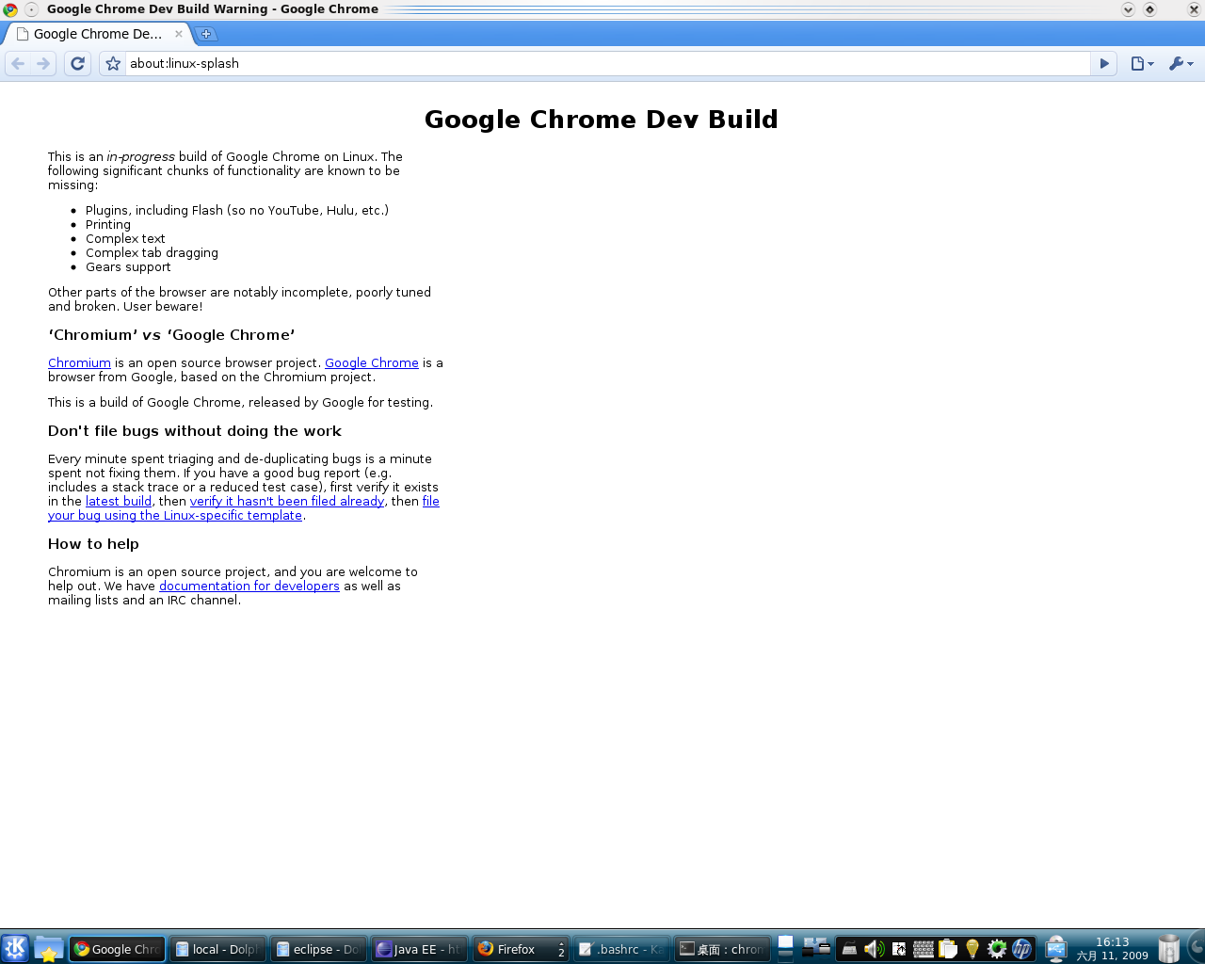The height and width of the screenshot is (964, 1205).
Task: Open the trash can in the panel
Action: (x=1169, y=949)
